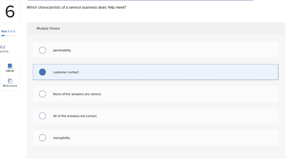Click the perishability answer text
The height and width of the screenshot is (163, 306).
point(62,50)
